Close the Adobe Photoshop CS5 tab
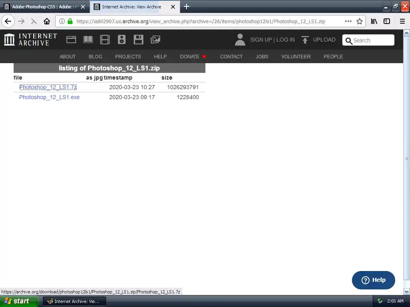Viewport: 410px width, 307px height. point(83,7)
